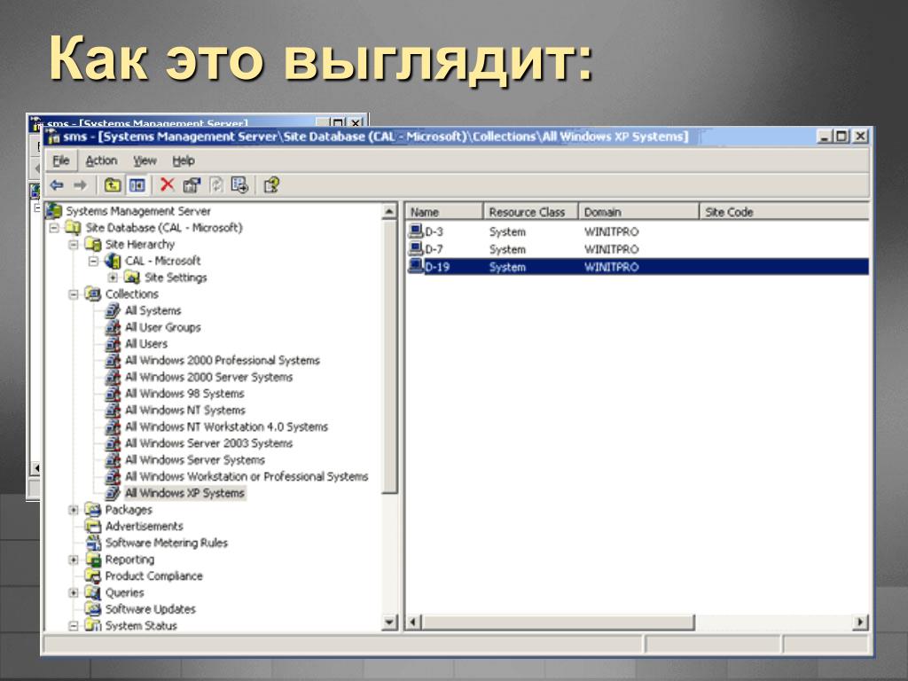This screenshot has width=908, height=681.
Task: Click the Reporting node icon
Action: (93, 560)
